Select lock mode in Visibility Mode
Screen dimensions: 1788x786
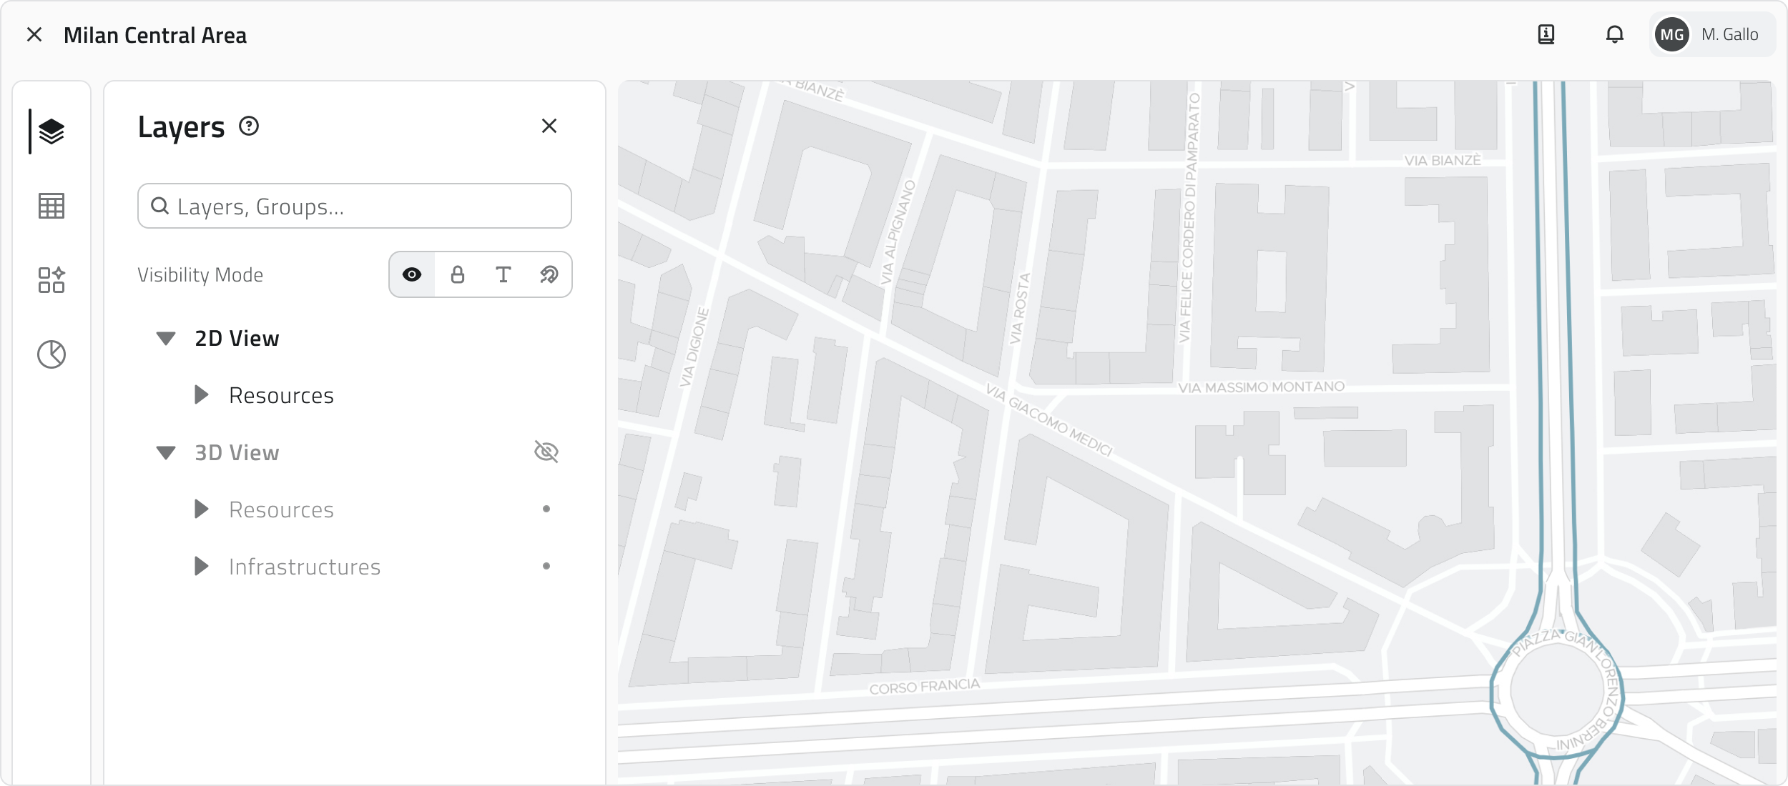coord(458,274)
